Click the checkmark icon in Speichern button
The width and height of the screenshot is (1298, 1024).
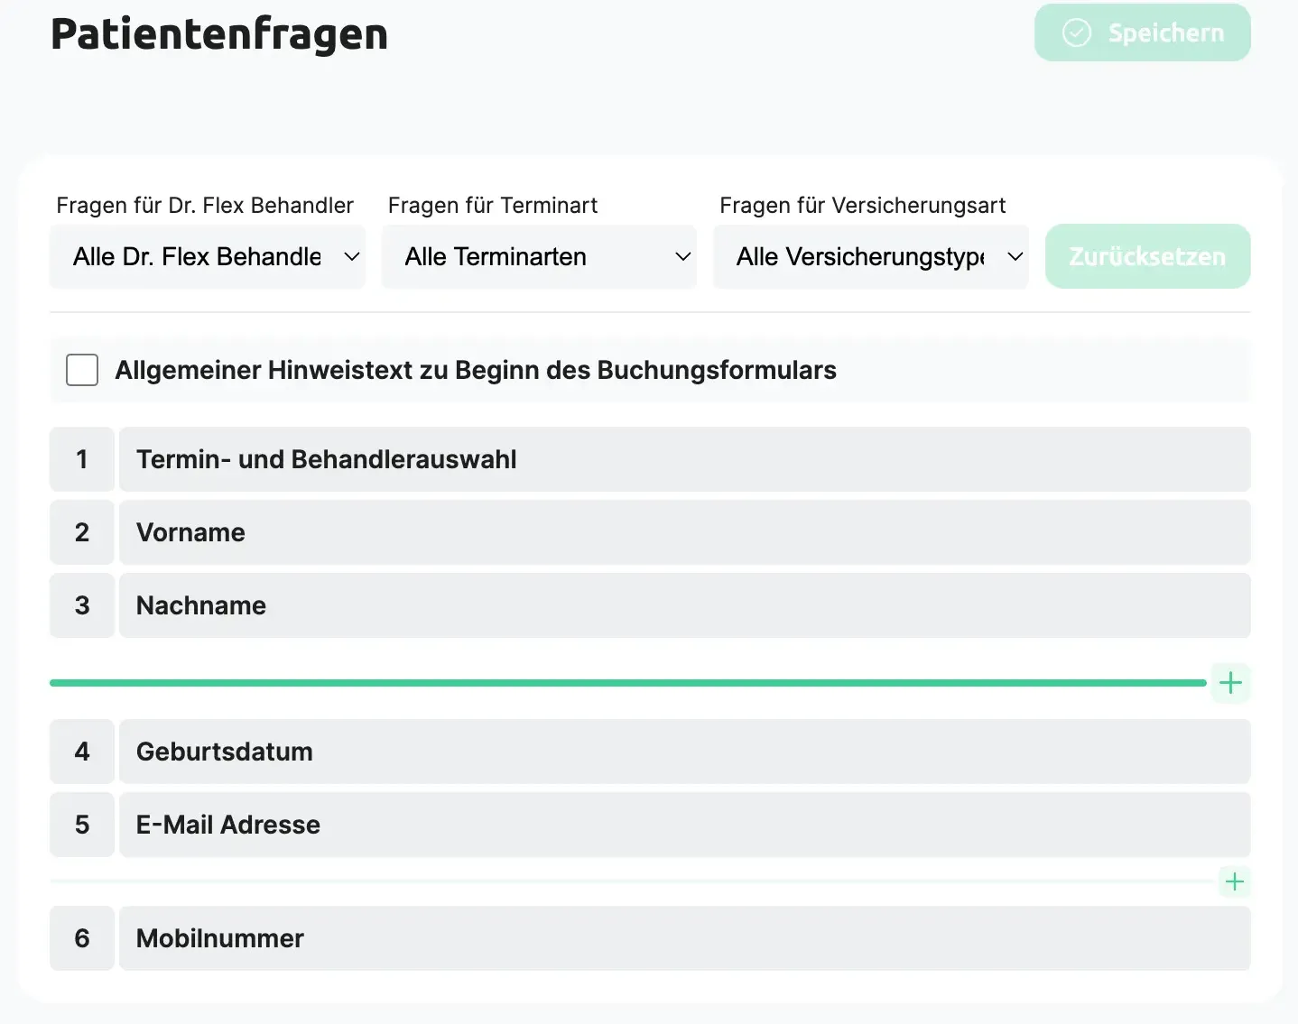click(x=1077, y=33)
